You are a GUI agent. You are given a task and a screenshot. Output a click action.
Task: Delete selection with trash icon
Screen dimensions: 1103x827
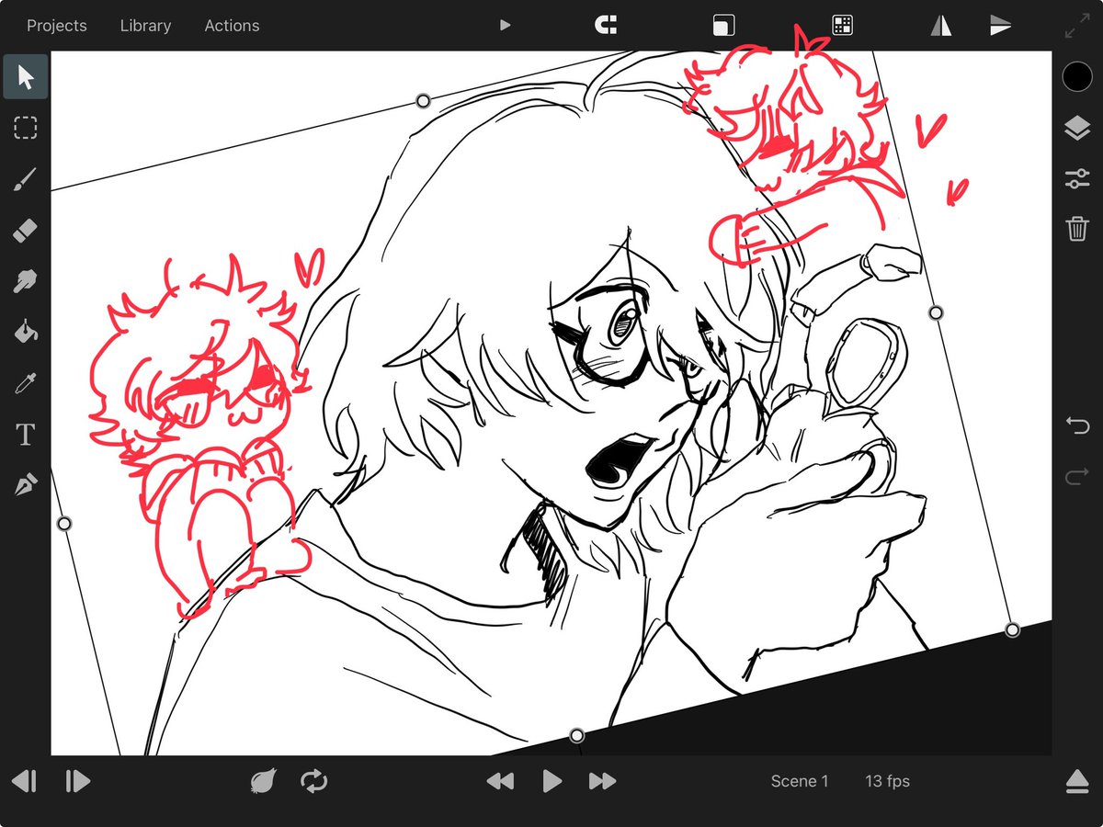(1077, 228)
